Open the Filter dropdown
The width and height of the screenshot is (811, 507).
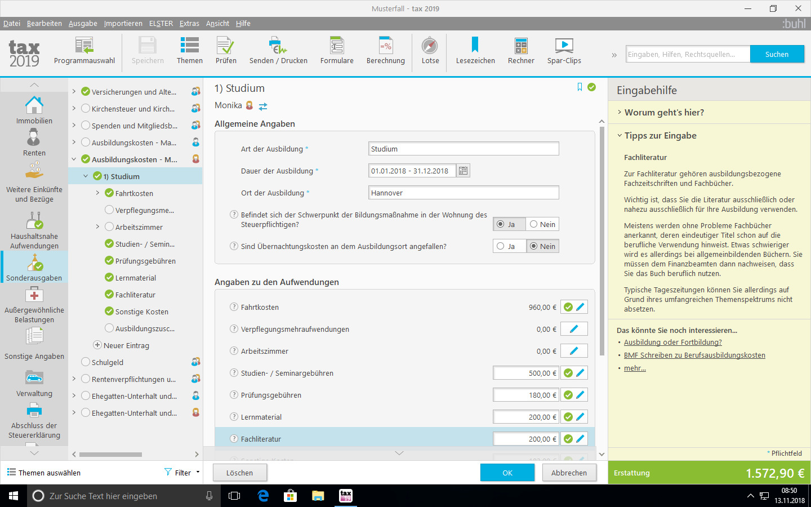[182, 473]
